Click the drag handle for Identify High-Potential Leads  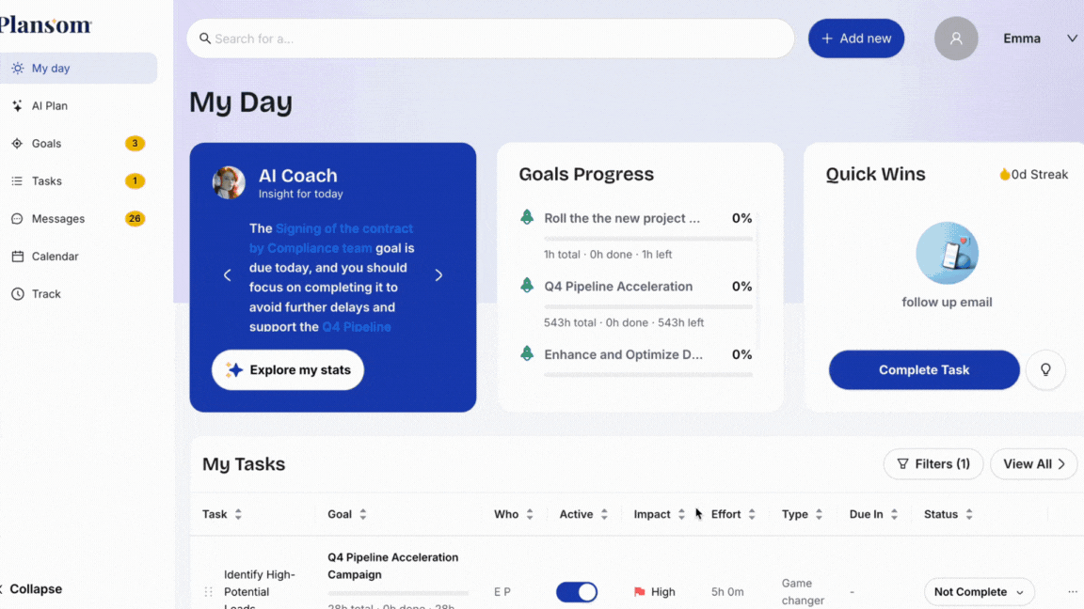[209, 592]
